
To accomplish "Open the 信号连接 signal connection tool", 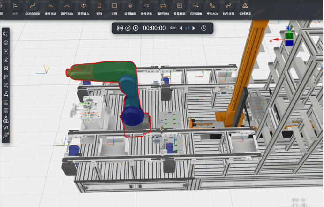I will (x=228, y=8).
